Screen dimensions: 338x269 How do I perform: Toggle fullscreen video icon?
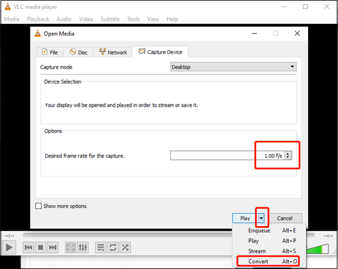click(70, 248)
